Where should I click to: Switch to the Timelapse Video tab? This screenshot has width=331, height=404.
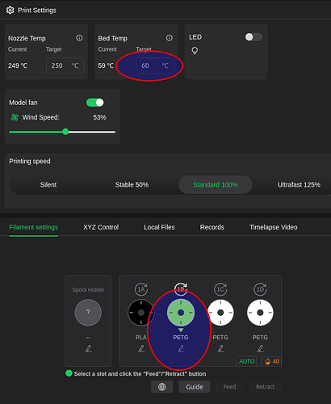(x=274, y=227)
